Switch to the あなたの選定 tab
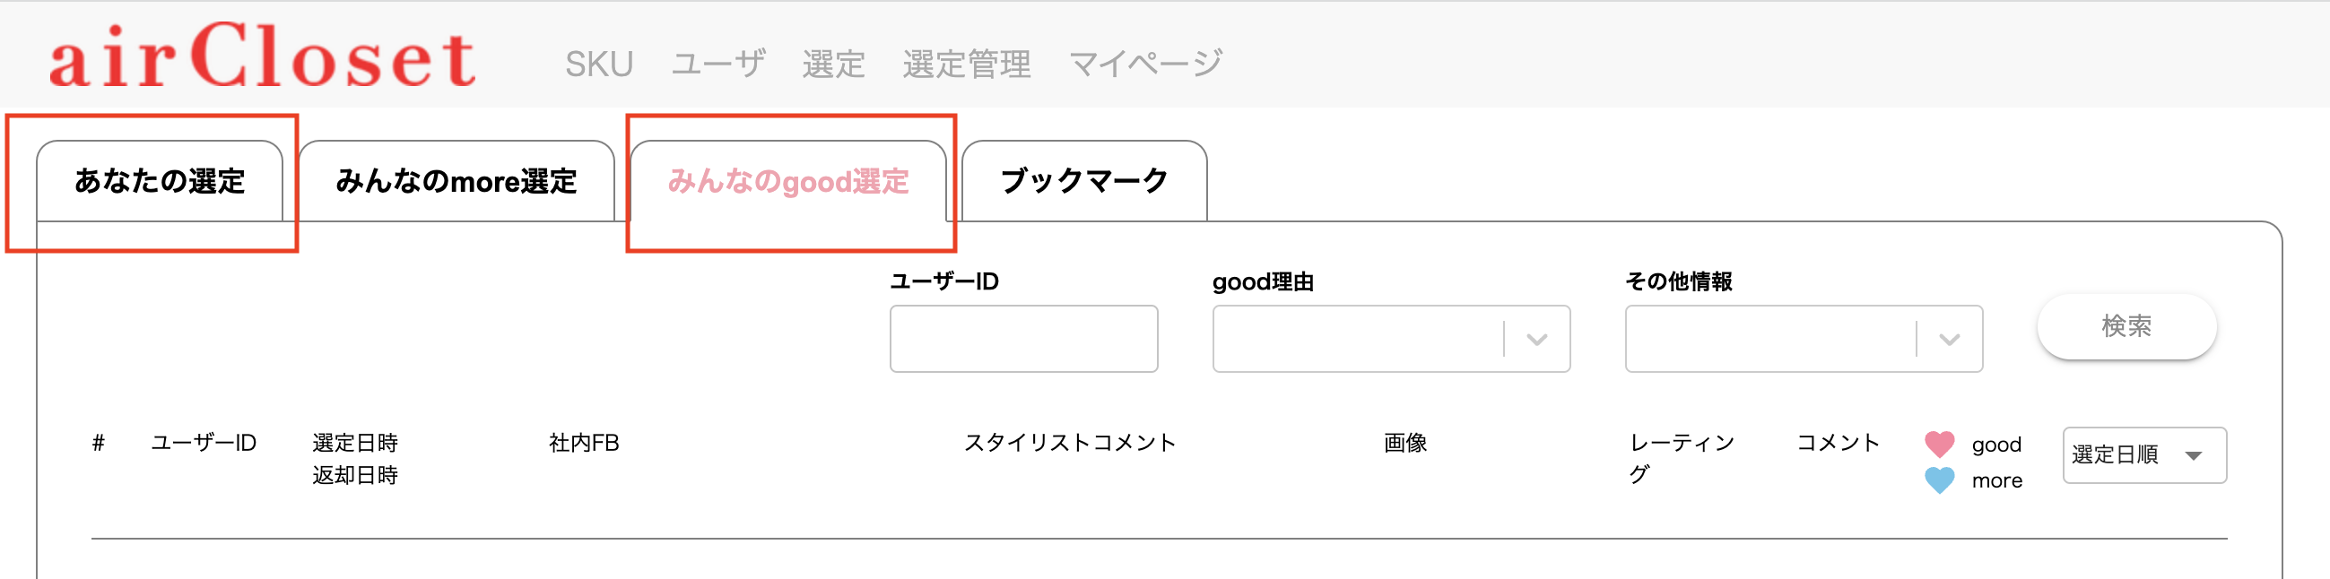The height and width of the screenshot is (579, 2330). (160, 182)
